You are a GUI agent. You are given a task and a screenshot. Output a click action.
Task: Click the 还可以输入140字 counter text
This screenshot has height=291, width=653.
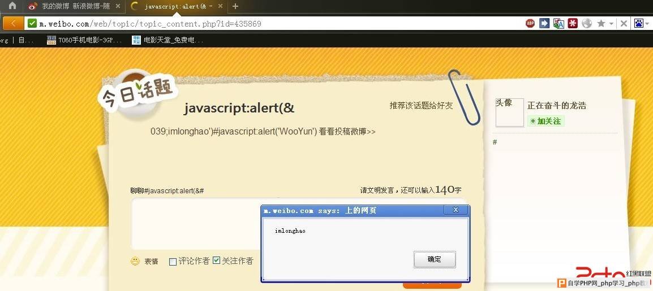431,190
